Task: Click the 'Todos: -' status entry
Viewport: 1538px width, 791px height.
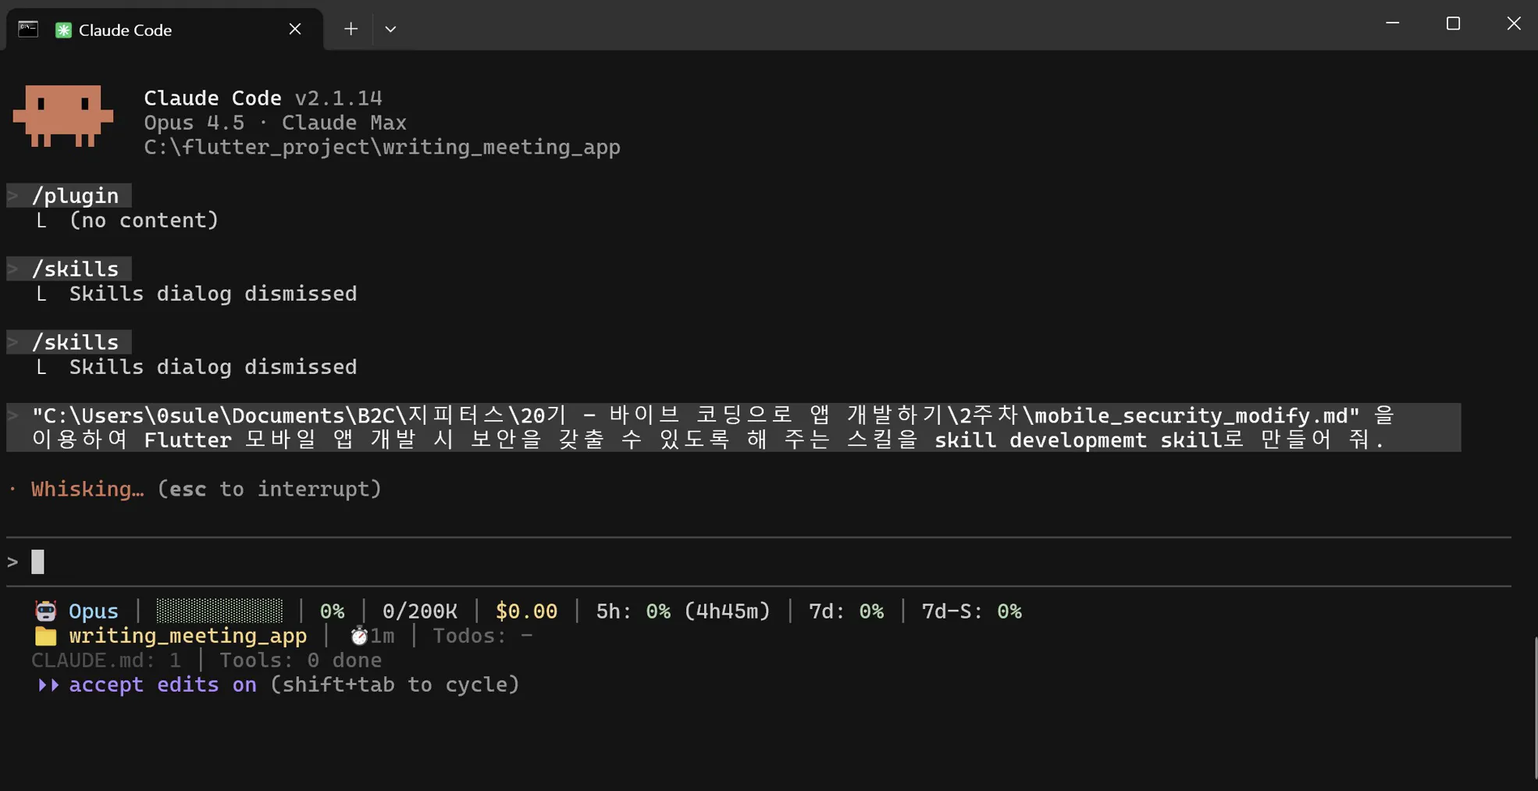Action: point(482,636)
